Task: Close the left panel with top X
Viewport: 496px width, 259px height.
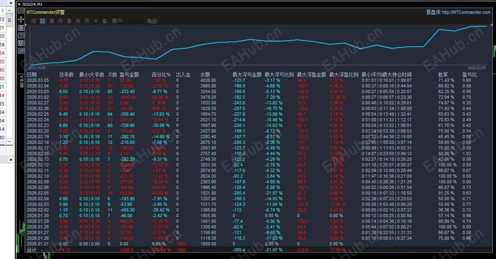Action: click(x=10, y=2)
